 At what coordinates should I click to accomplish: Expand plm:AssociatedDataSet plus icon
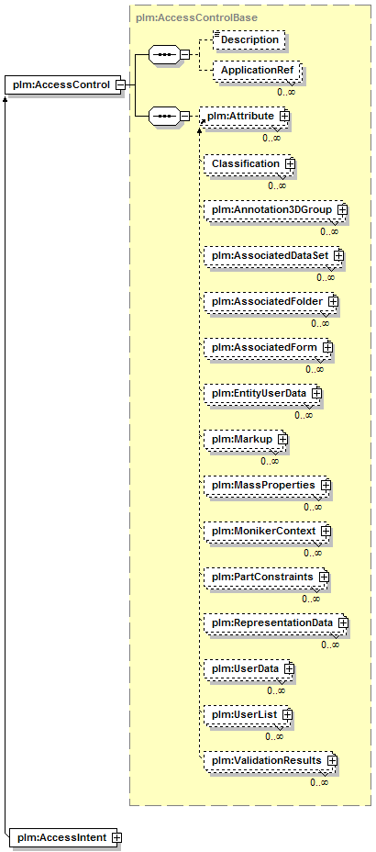(x=338, y=255)
